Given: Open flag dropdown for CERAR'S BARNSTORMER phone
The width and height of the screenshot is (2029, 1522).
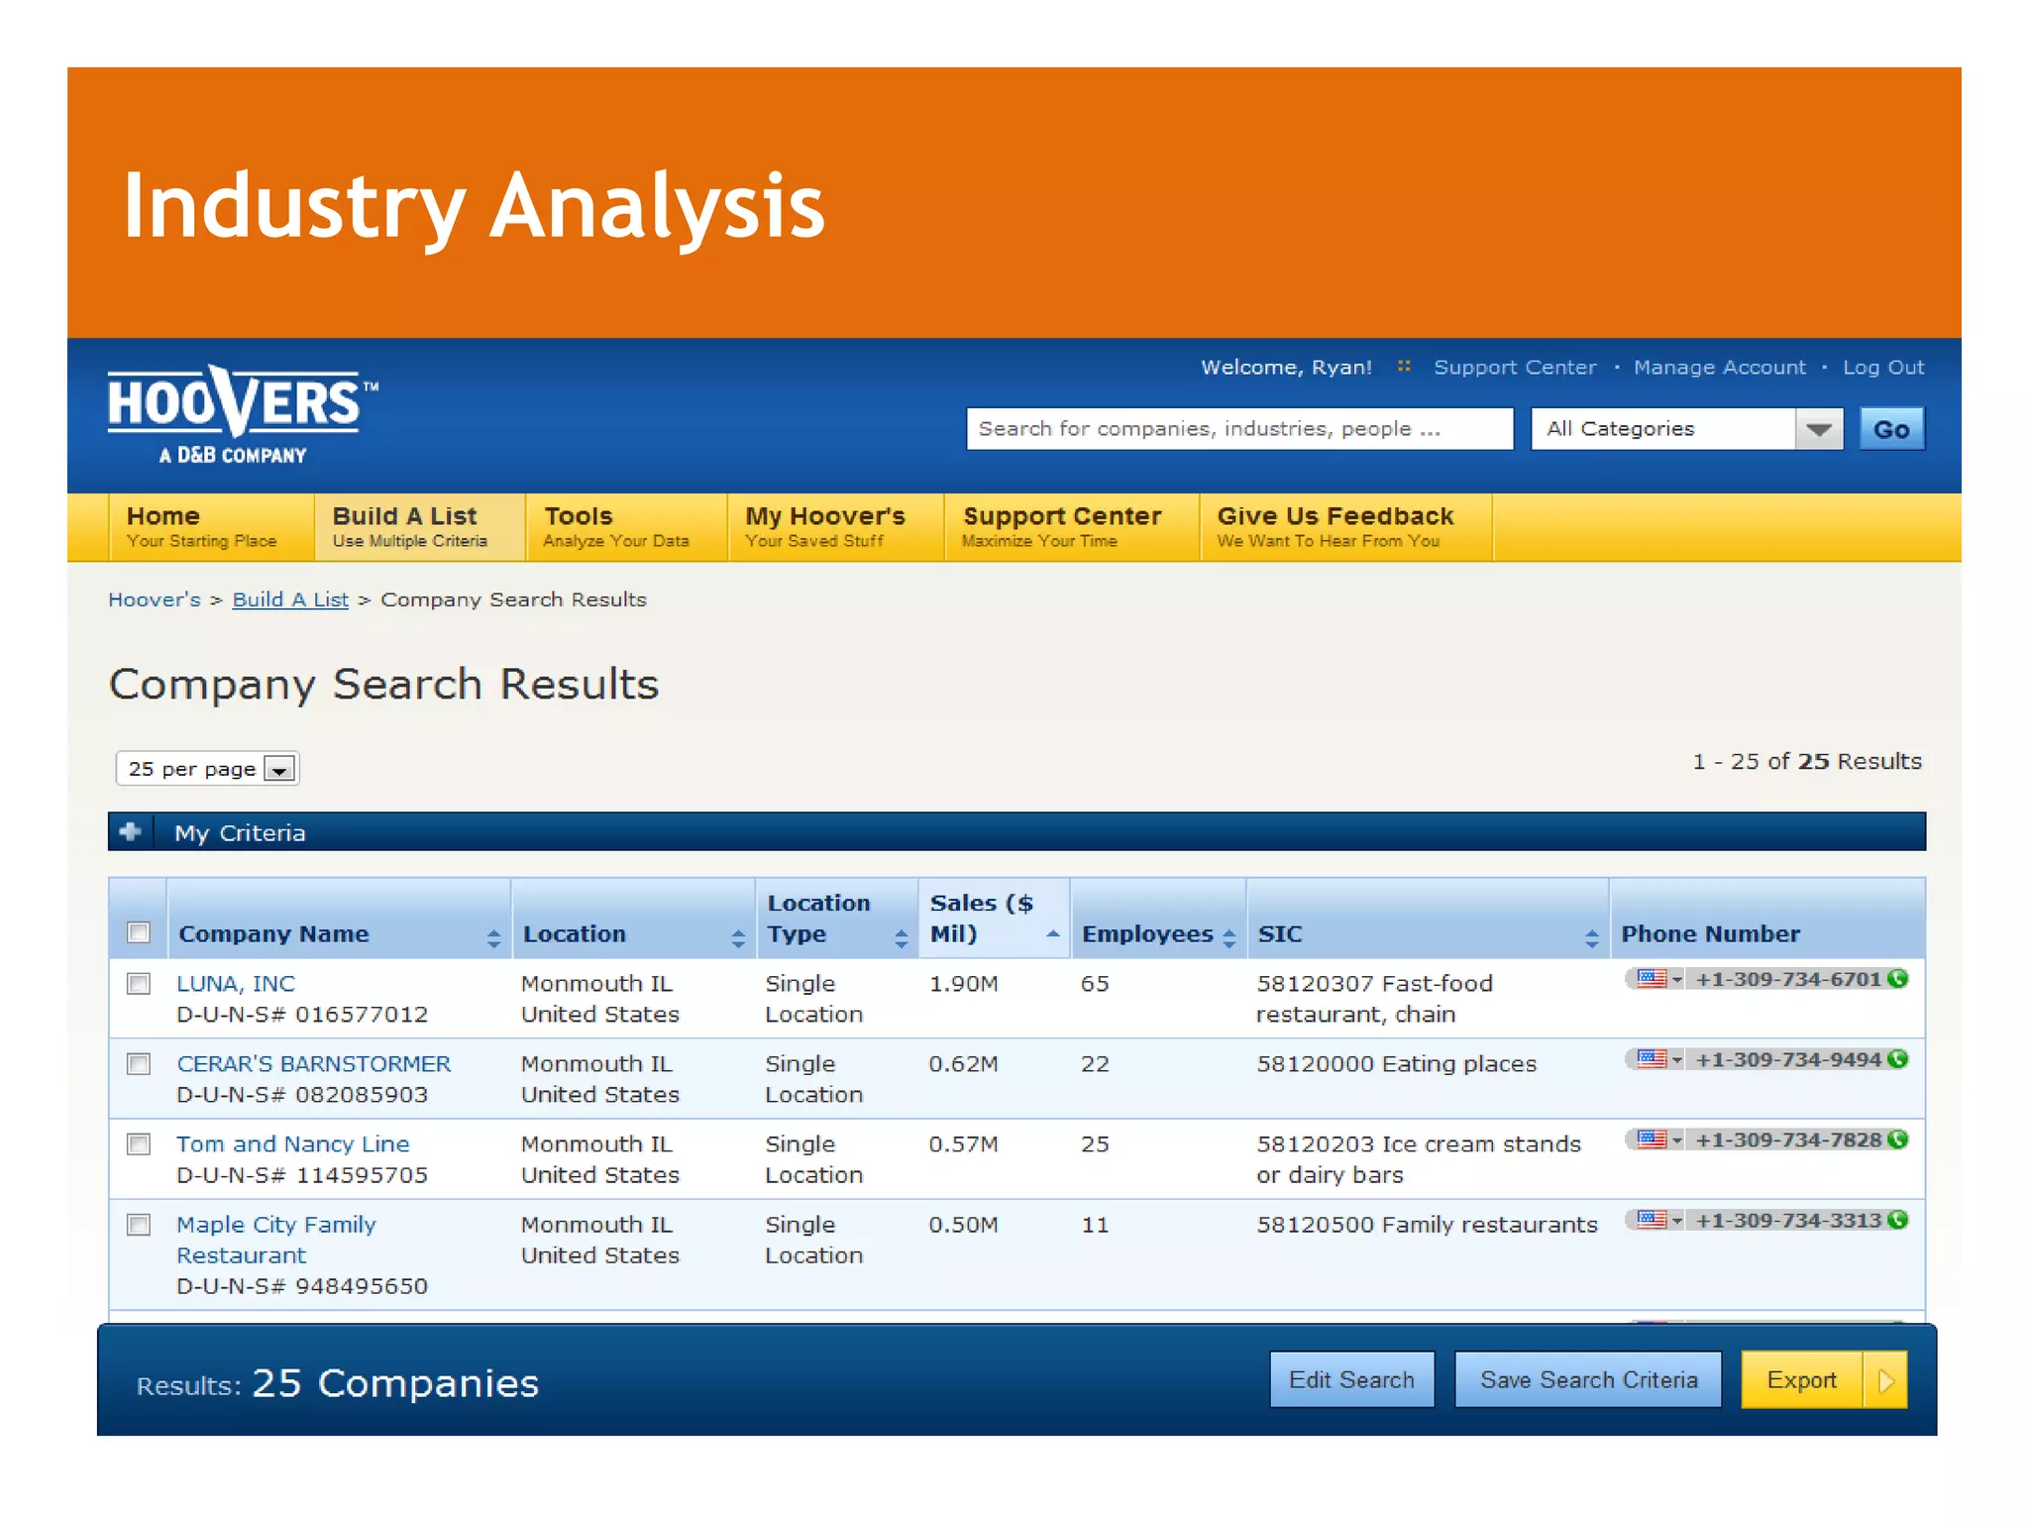Looking at the screenshot, I should (x=1658, y=1059).
